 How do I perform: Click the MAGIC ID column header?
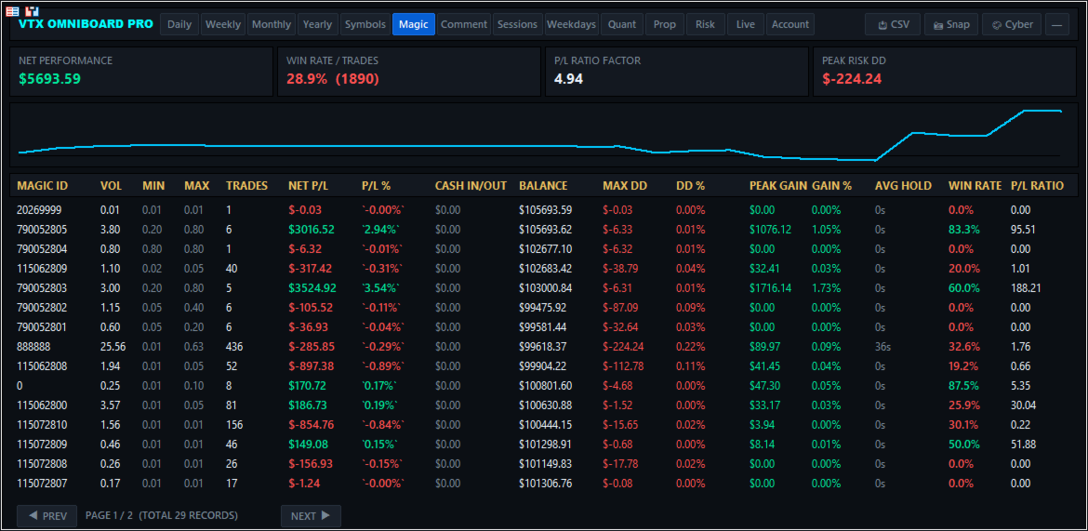tap(43, 185)
